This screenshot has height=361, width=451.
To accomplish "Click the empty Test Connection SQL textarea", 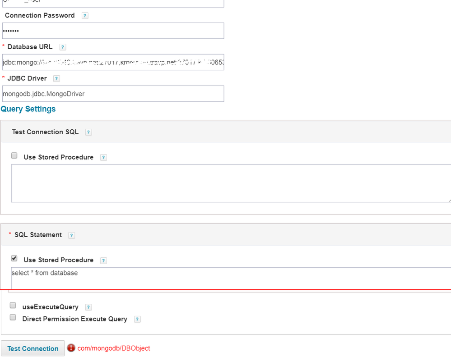I will [230, 183].
